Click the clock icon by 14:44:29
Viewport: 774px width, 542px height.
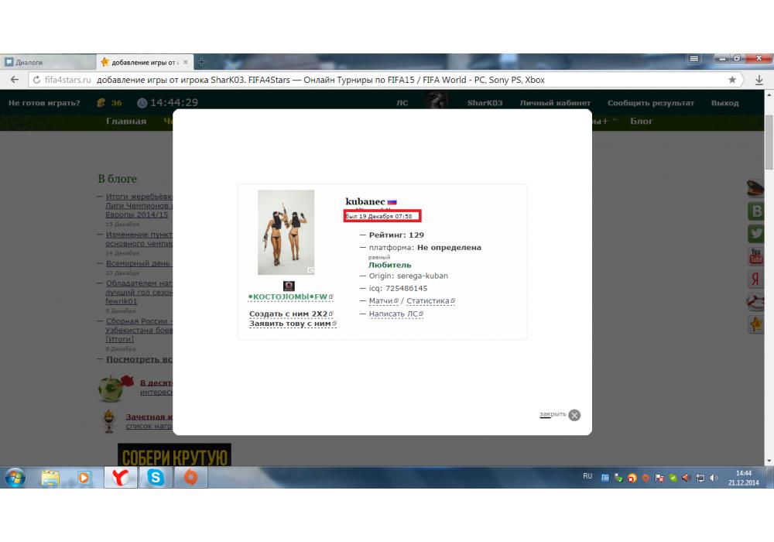point(142,103)
